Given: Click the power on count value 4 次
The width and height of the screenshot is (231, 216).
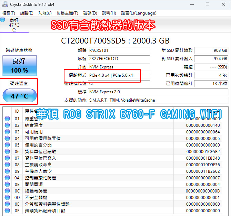Looking at the screenshot, I should point(211,75).
